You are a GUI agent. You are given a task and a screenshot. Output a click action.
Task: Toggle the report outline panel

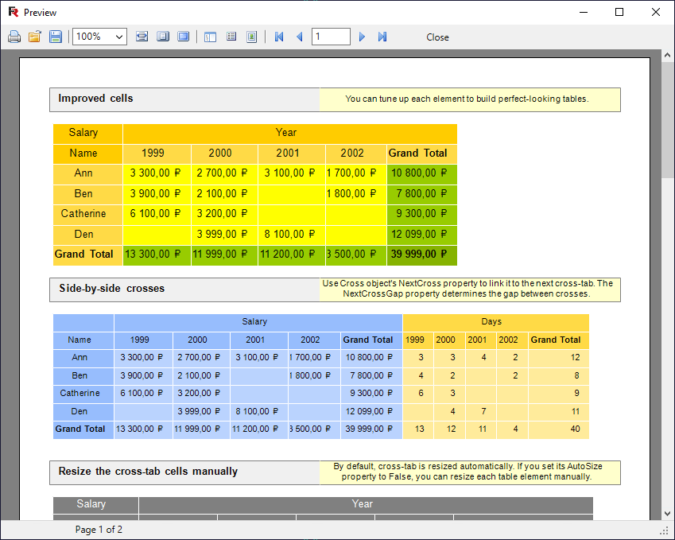pyautogui.click(x=210, y=37)
